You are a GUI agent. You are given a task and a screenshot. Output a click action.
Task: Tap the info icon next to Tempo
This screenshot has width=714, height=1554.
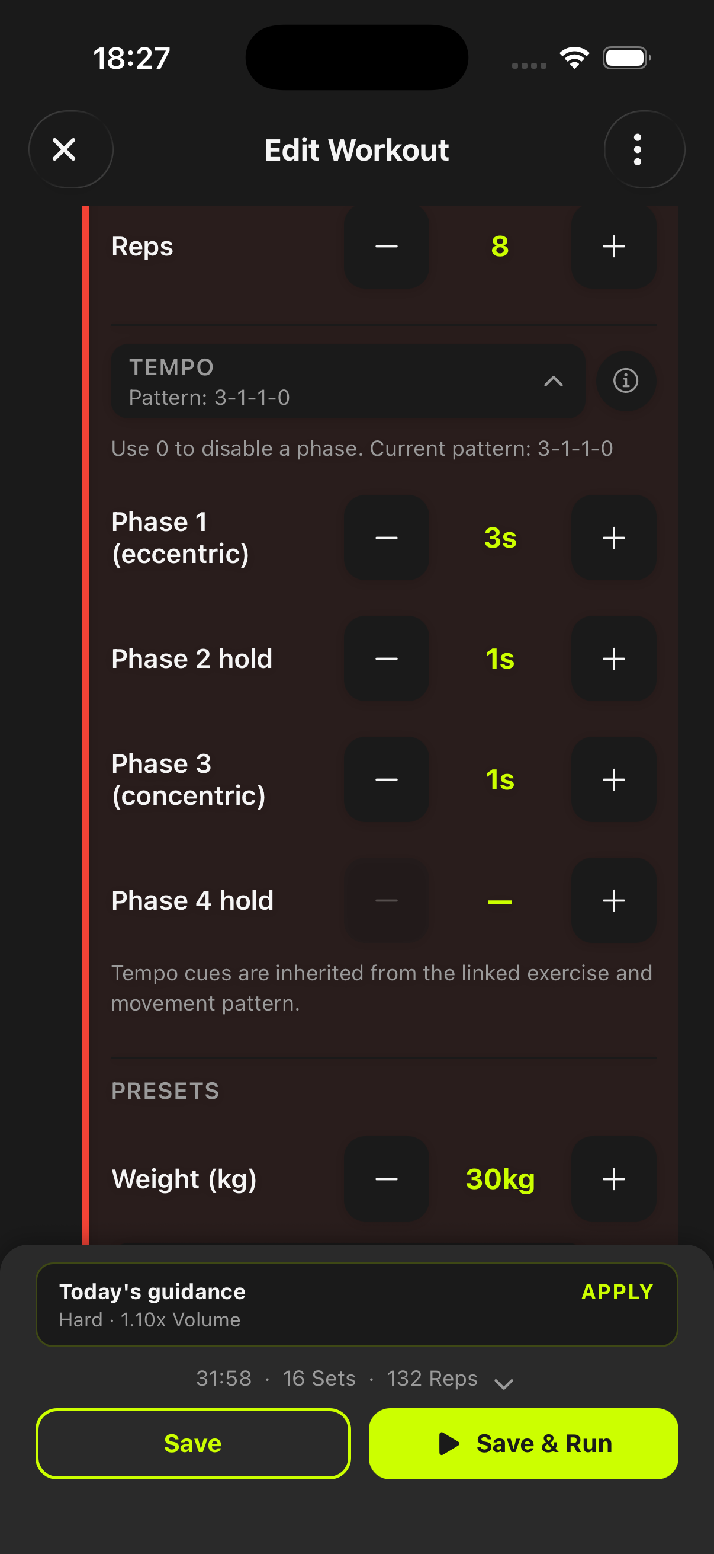coord(626,380)
